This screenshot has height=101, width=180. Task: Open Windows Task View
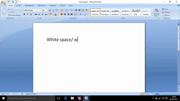pyautogui.click(x=58, y=98)
